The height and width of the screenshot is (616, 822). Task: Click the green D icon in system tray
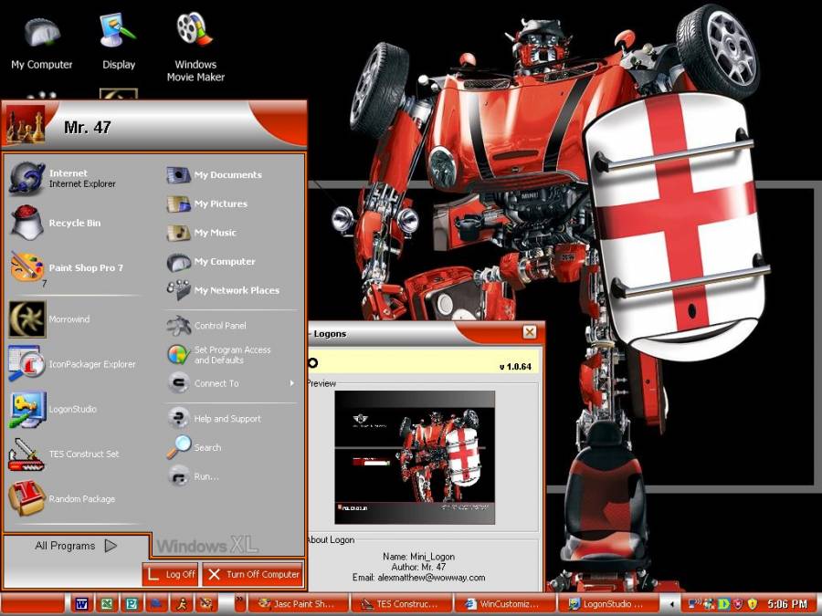(724, 604)
